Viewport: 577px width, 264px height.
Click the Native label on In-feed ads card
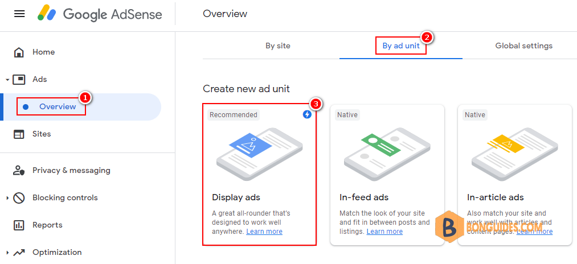(x=347, y=115)
